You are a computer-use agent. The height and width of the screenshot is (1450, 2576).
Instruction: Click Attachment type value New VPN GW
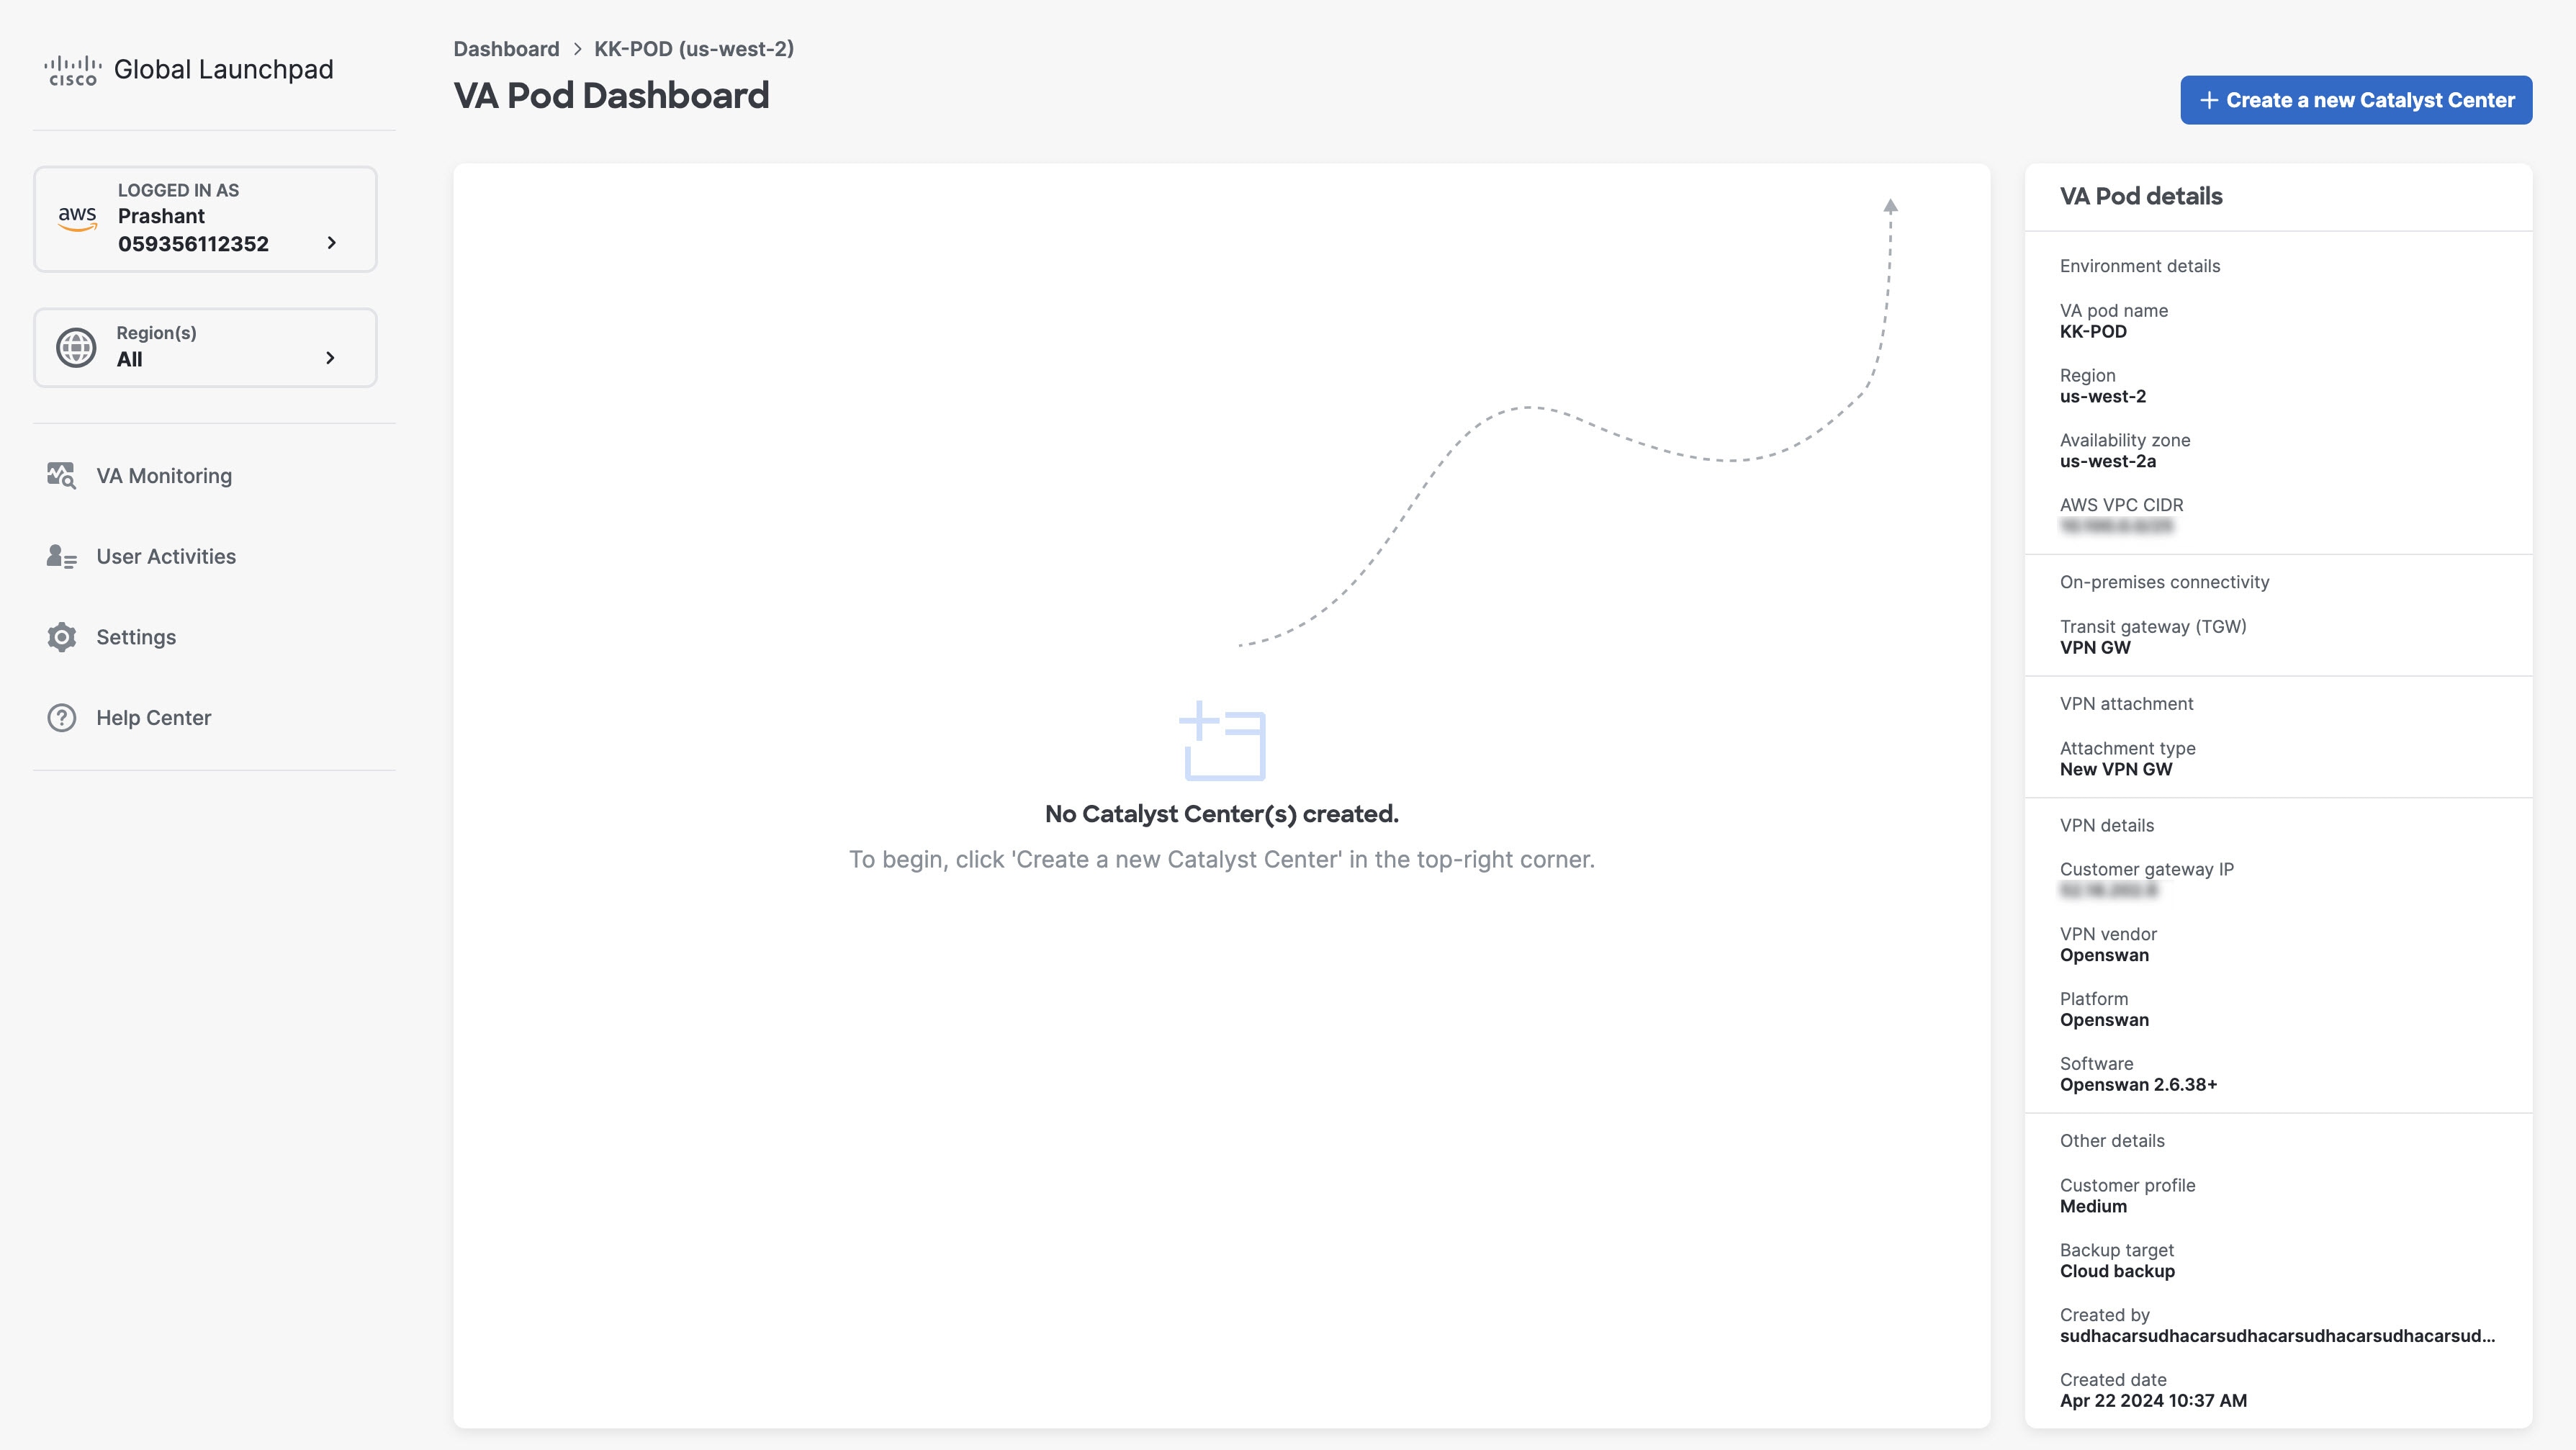pyautogui.click(x=2116, y=770)
